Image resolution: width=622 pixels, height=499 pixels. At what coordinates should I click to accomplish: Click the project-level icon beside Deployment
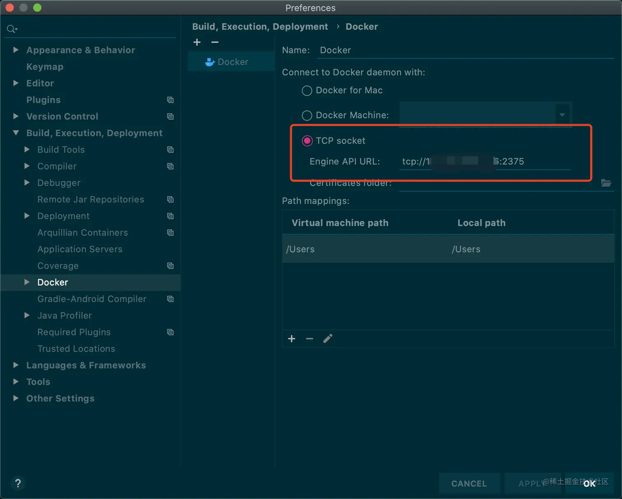tap(170, 216)
